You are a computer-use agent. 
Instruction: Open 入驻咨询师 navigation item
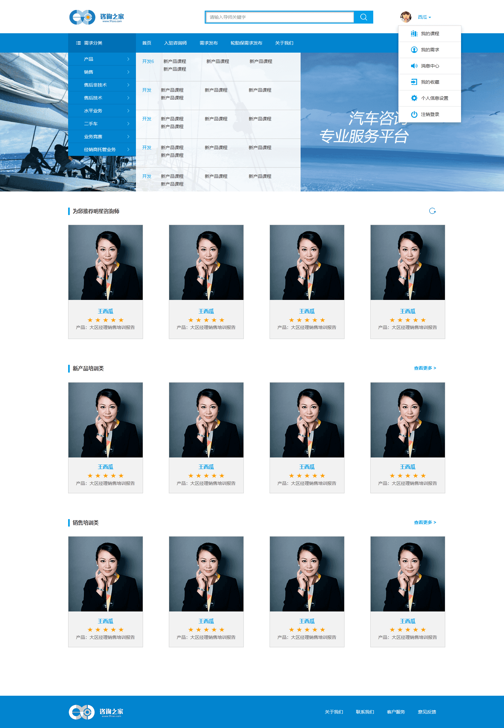[x=175, y=43]
